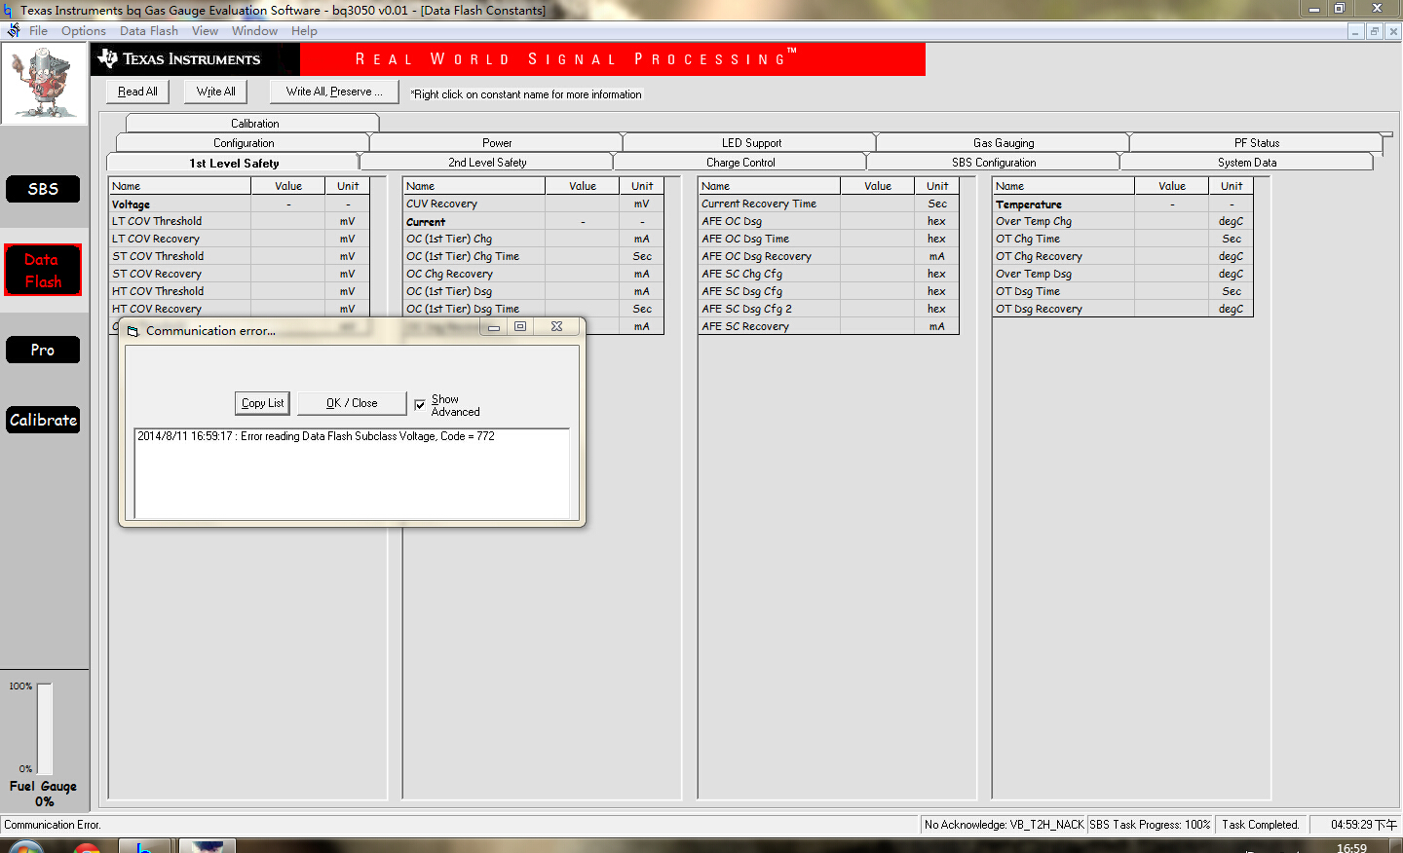Click the Write All, Preserve... button
The image size is (1403, 853).
334,92
